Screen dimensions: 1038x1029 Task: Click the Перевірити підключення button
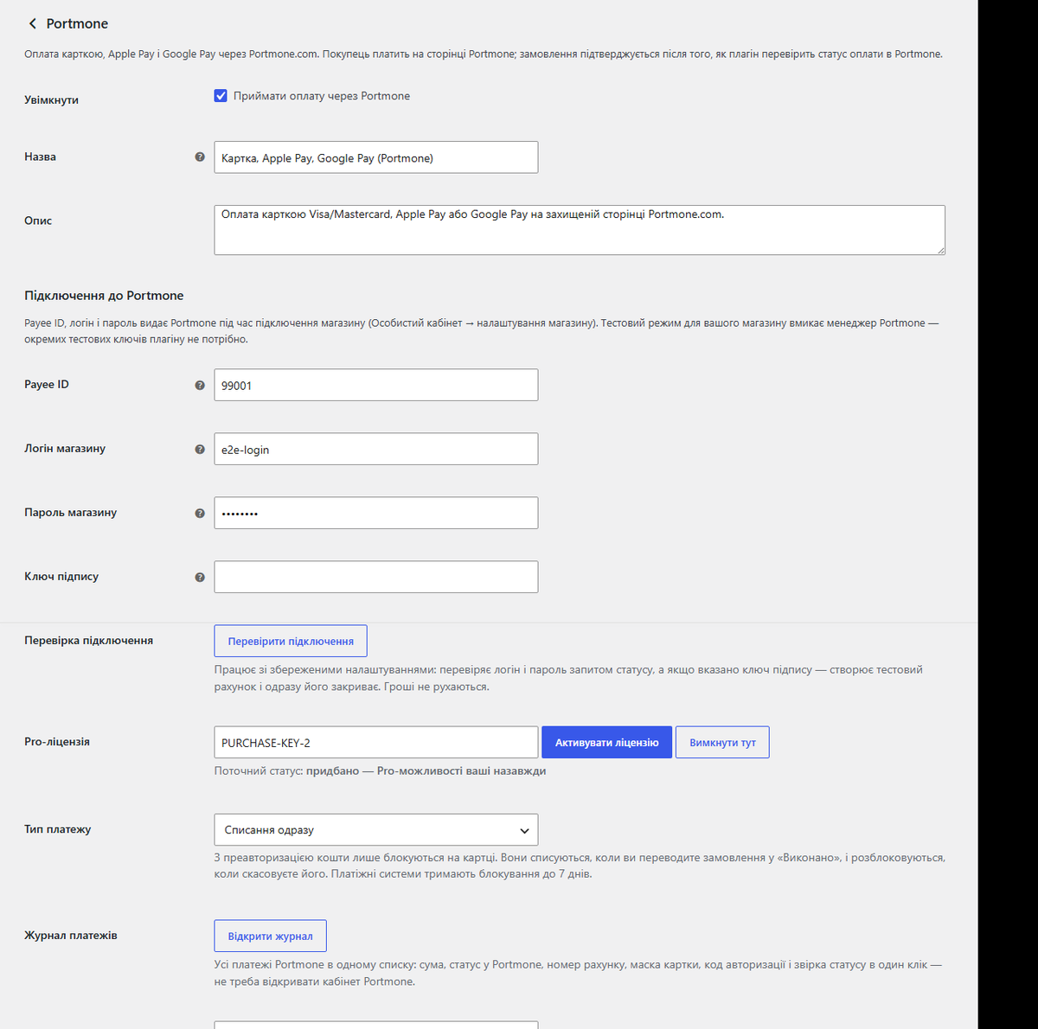pyautogui.click(x=291, y=641)
